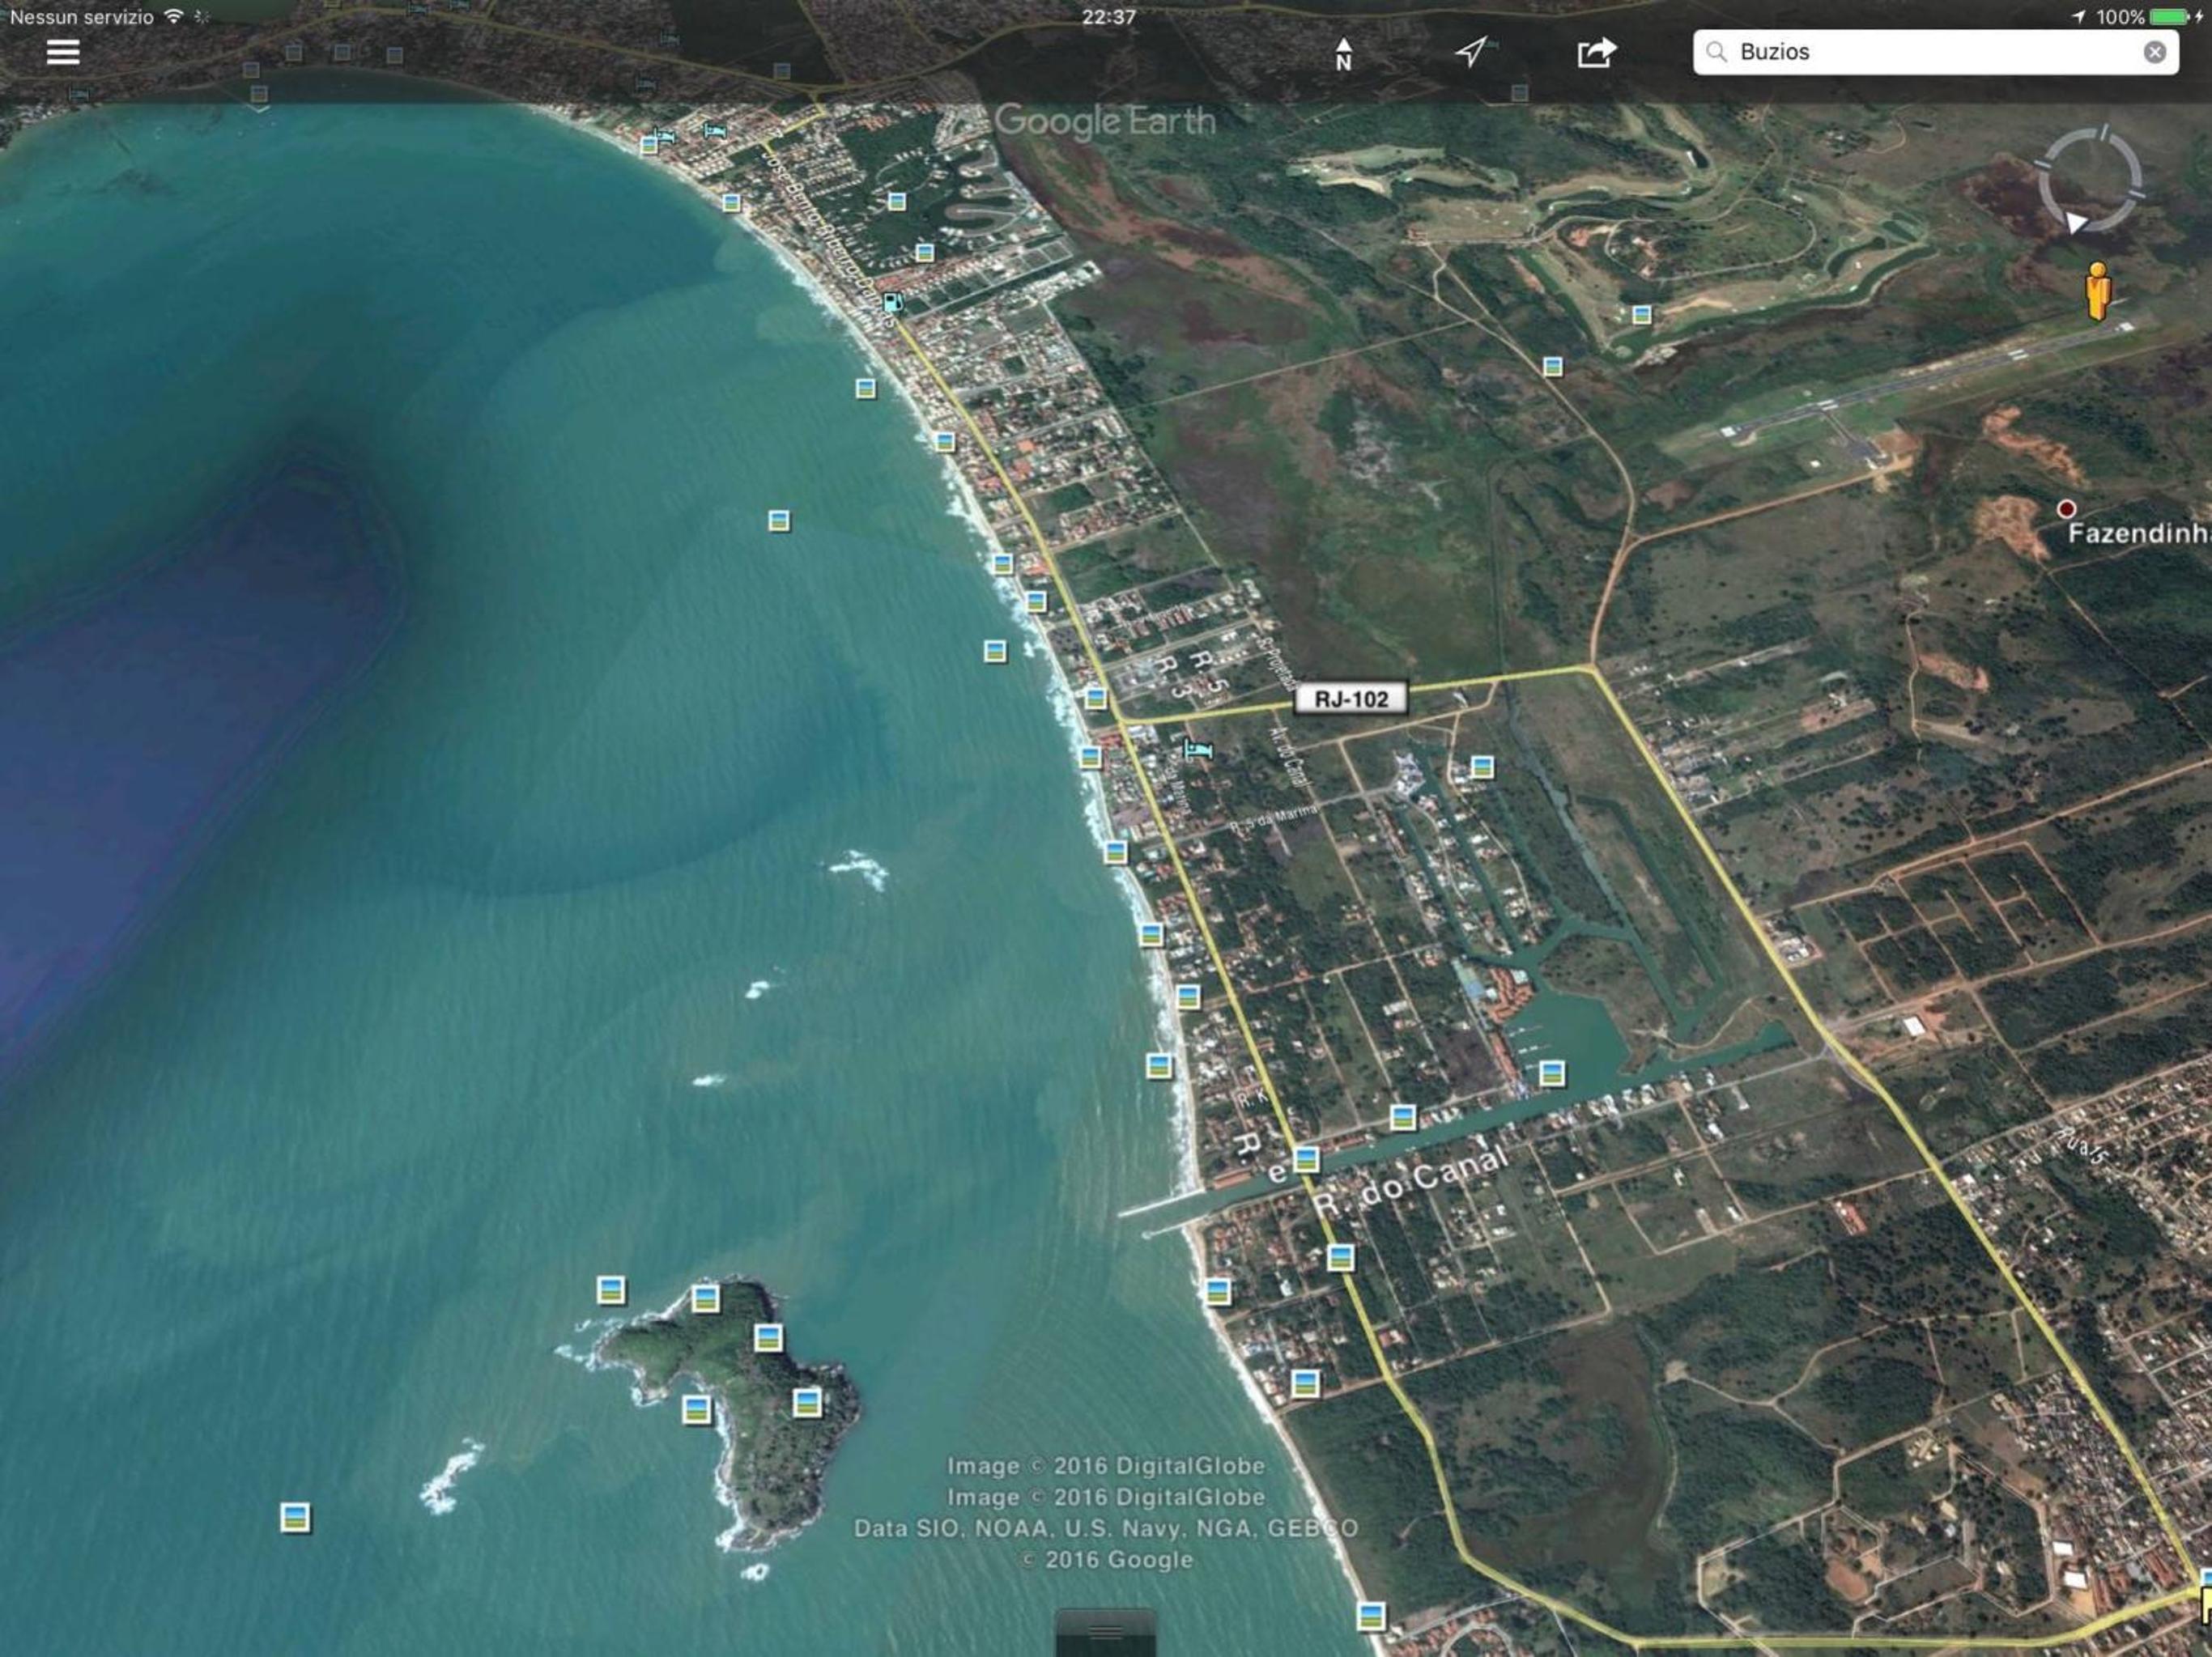Image resolution: width=2212 pixels, height=1657 pixels.
Task: Select the Street View pegman
Action: point(2098,291)
